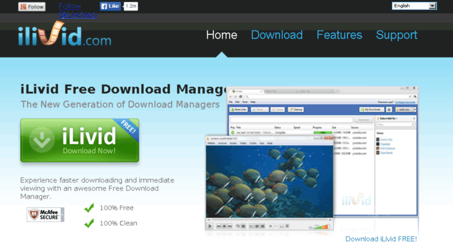
Task: Click the green play icon in first download row
Action: point(233,133)
